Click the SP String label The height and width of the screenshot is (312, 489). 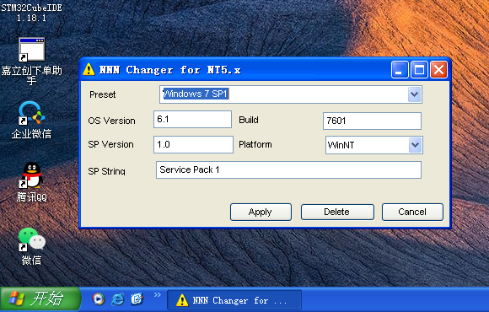tap(106, 171)
